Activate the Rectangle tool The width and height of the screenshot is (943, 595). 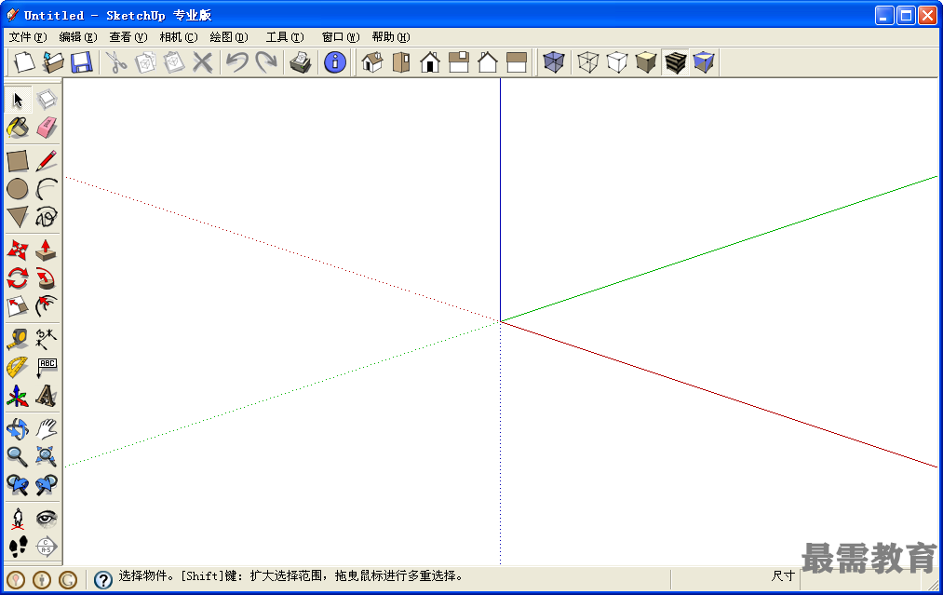(x=18, y=161)
